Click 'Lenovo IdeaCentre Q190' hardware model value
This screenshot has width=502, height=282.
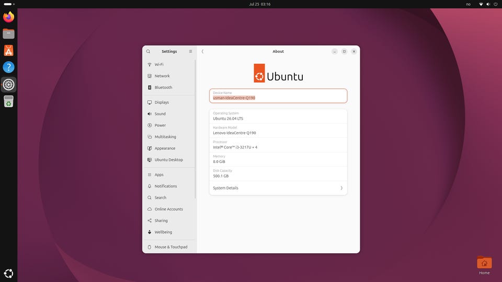(234, 133)
